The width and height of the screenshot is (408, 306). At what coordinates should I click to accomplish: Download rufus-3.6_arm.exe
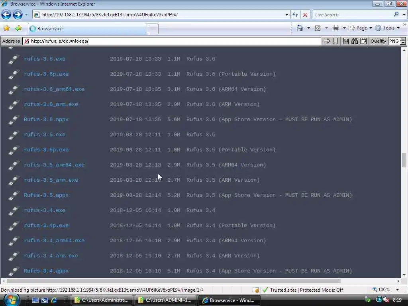51,104
